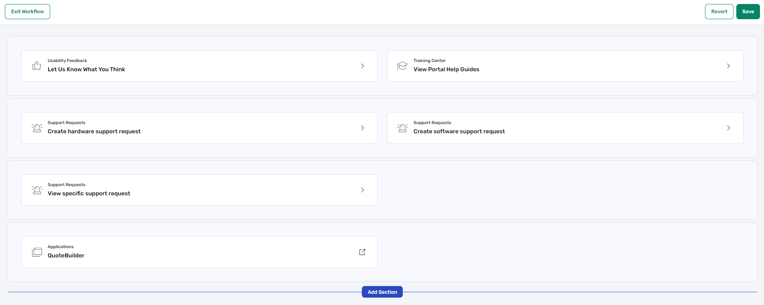Click the Support Requests label above hardware request
Screen dimensions: 764x305
[67, 123]
